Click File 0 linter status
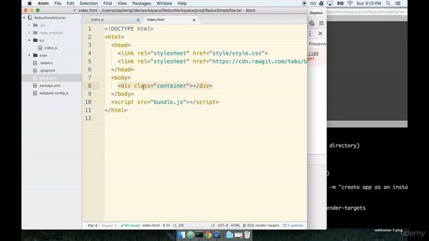Image resolution: width=429 pixels, height=241 pixels. point(93,226)
